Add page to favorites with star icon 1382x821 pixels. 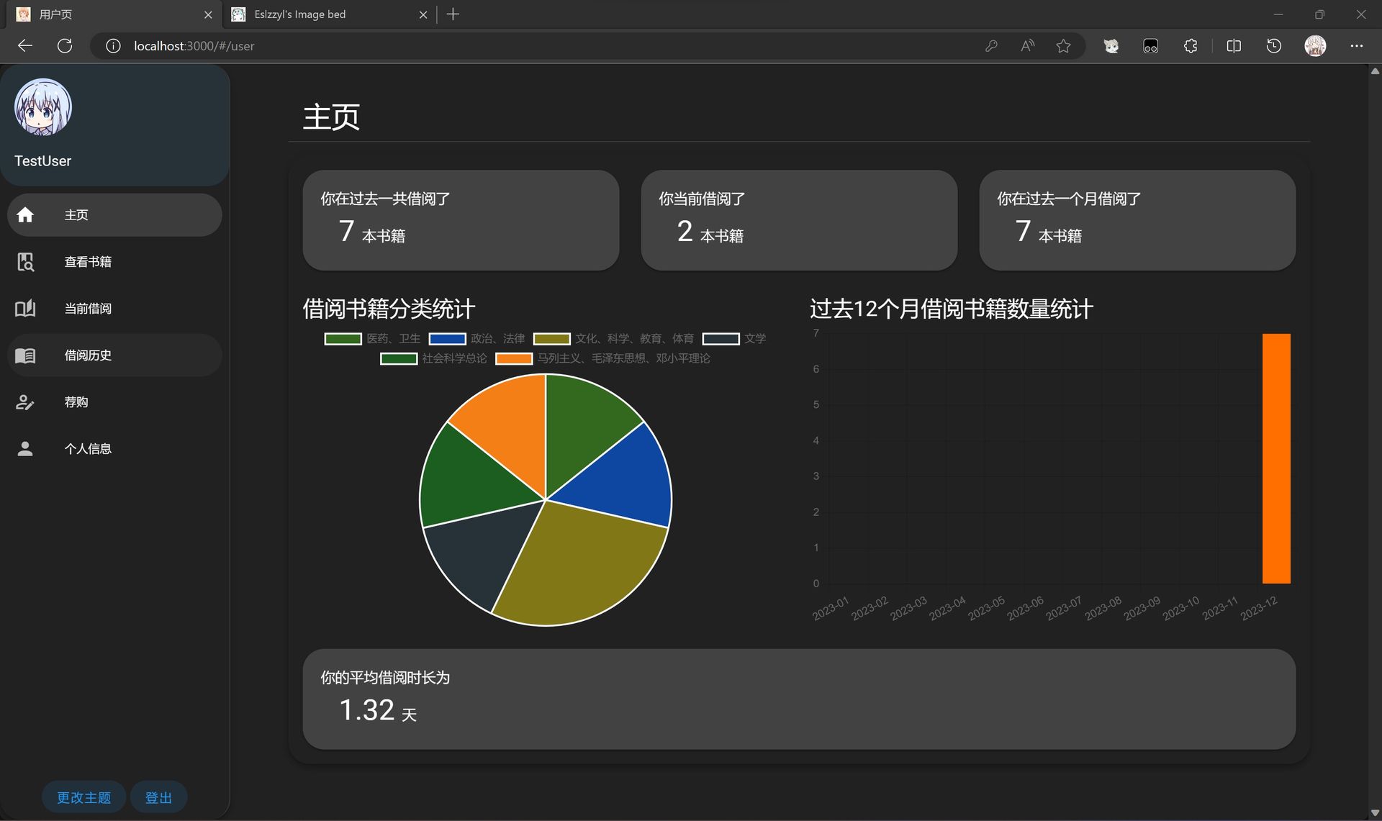[1063, 46]
